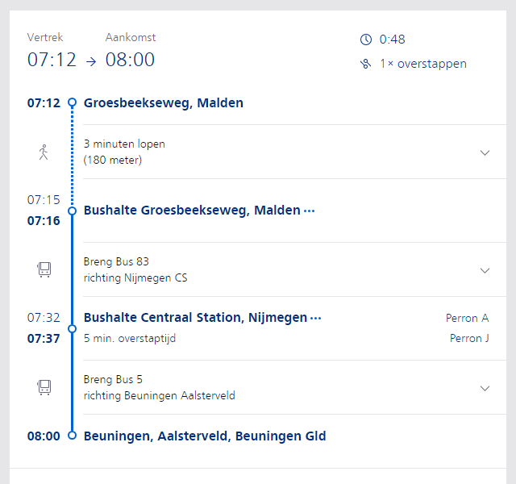Expand Breng Bus 5 route details
Image resolution: width=516 pixels, height=484 pixels.
tap(485, 388)
